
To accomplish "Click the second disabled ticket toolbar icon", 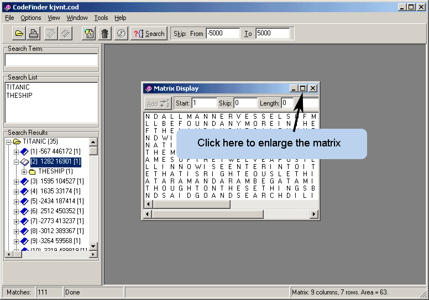I will (66, 34).
